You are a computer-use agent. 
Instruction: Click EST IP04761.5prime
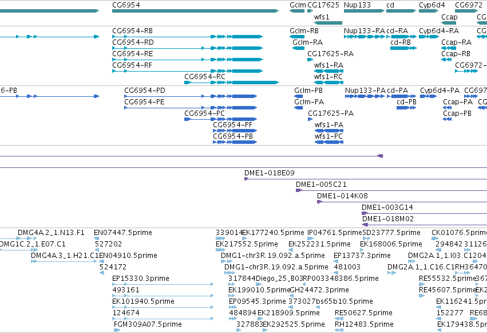[x=310, y=238]
